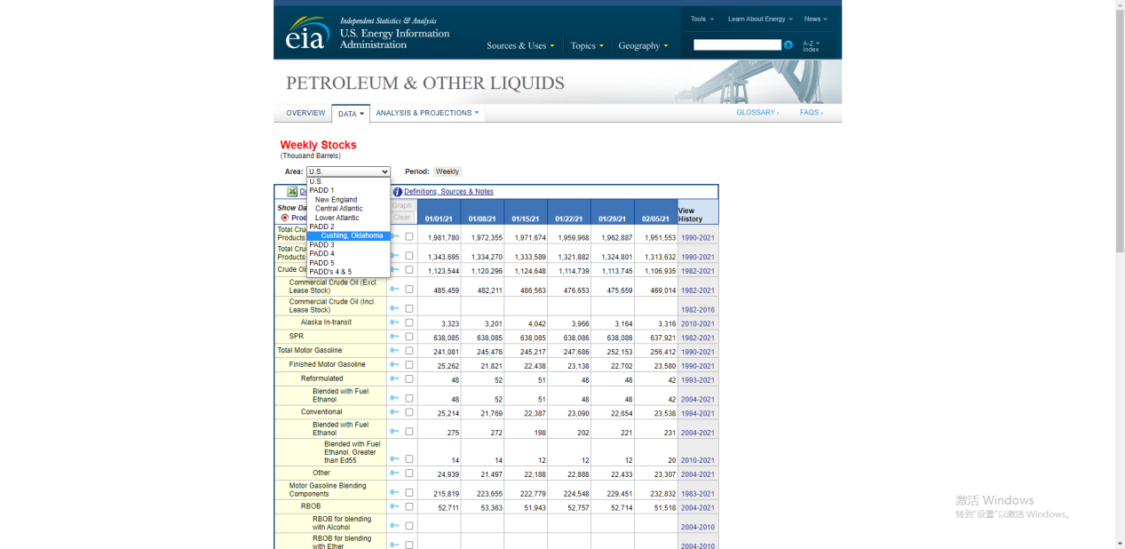Click the site search input field

(x=737, y=45)
